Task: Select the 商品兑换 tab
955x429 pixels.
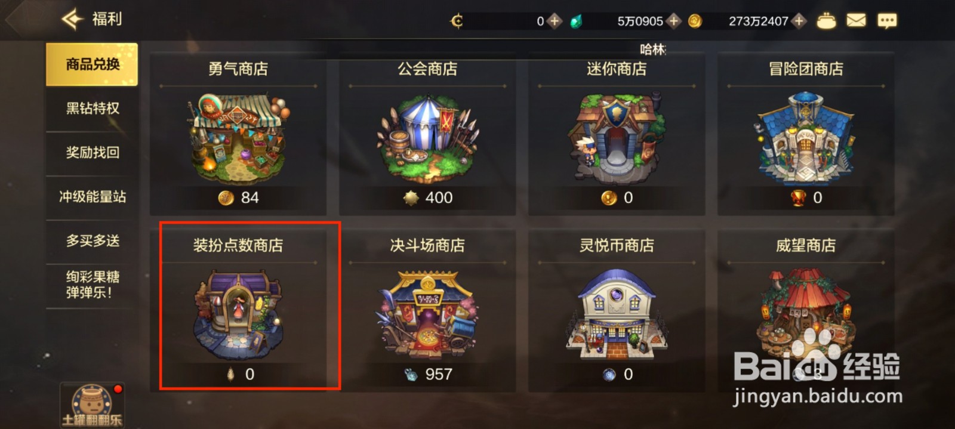Action: [92, 64]
